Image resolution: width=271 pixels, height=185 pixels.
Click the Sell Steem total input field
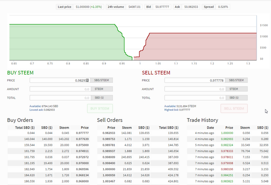click(195, 98)
